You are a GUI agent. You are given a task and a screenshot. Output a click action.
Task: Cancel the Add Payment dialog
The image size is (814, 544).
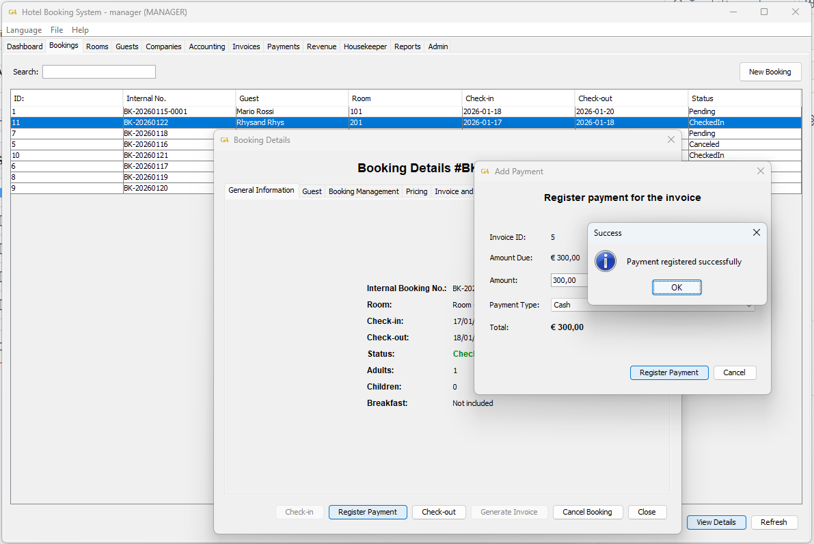tap(734, 372)
